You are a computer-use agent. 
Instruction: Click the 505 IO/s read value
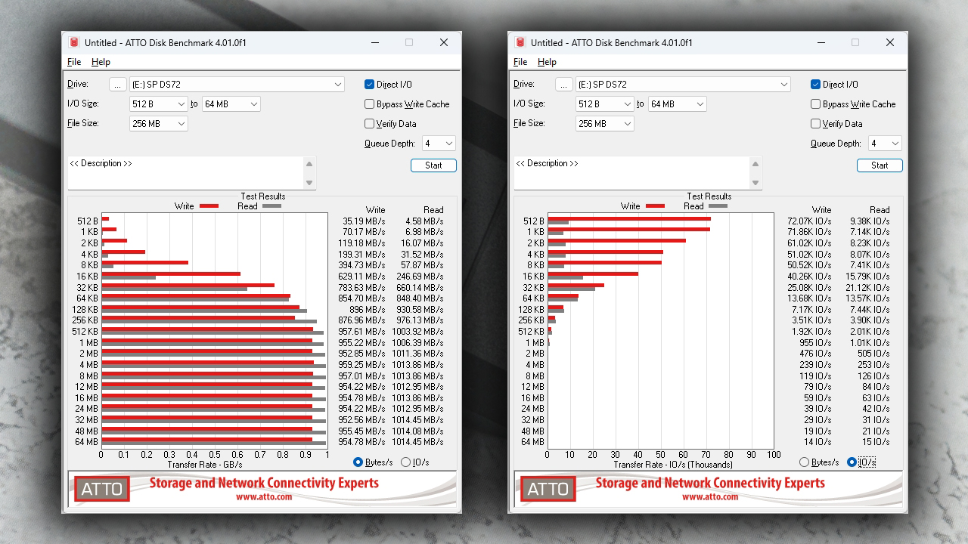[874, 354]
